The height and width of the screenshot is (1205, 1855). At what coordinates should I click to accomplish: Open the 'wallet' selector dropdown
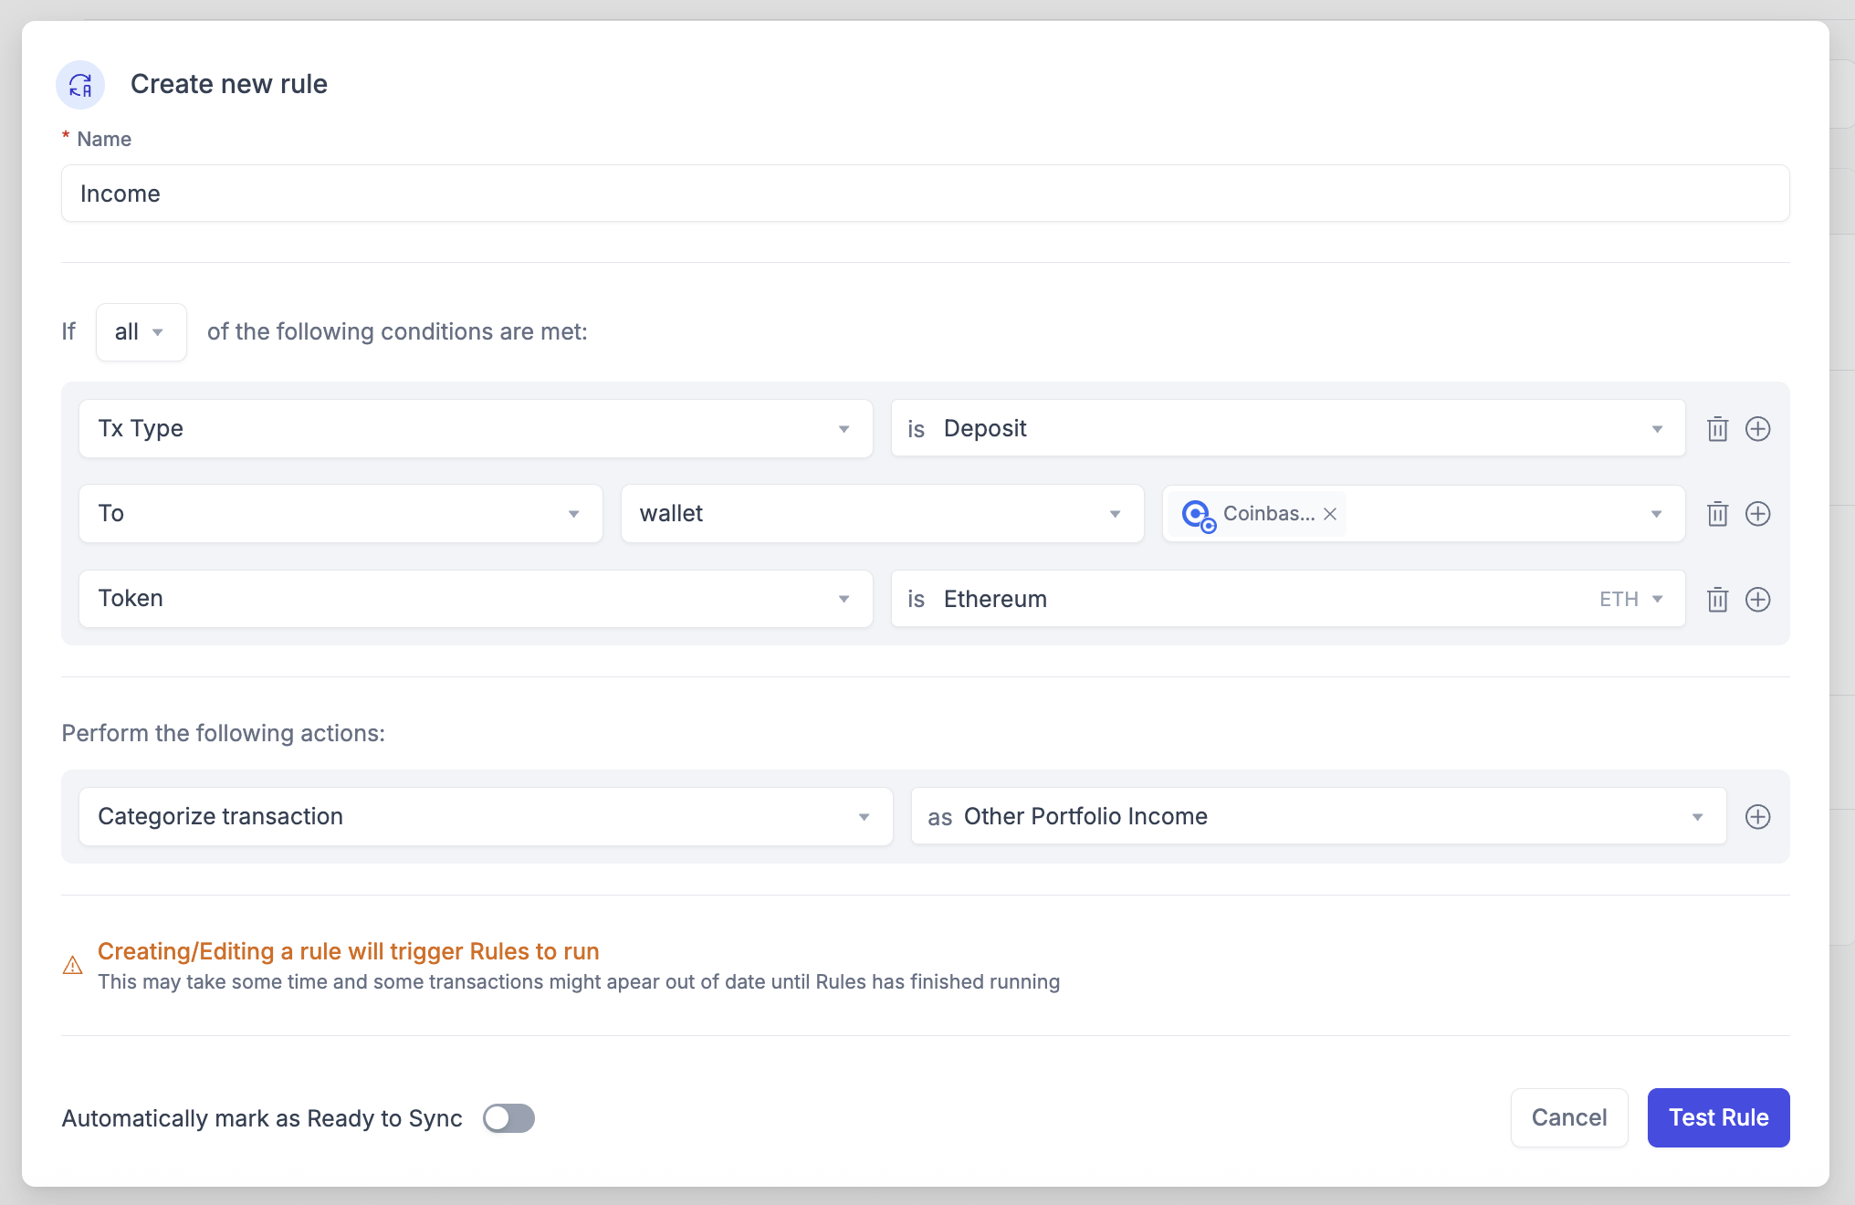coord(881,514)
